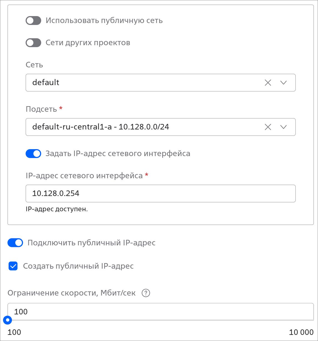Screen dimensions: 318x341
Task: Switch off Подключить публичный IP-адрес toggle
Action: point(15,243)
